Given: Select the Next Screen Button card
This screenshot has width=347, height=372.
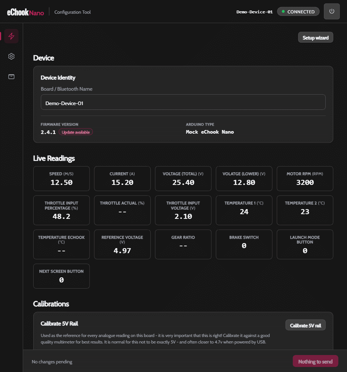Looking at the screenshot, I should click(61, 276).
